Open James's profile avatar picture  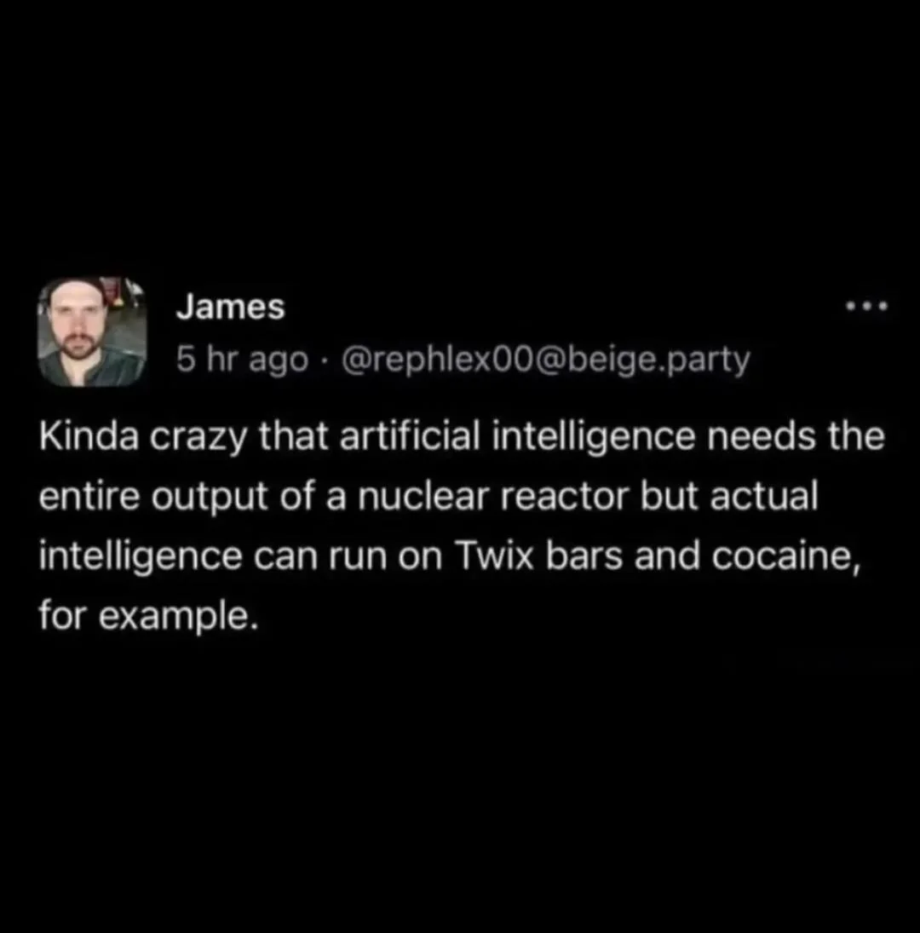click(x=92, y=331)
